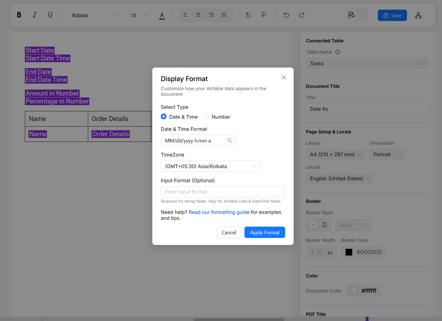Select the Amount in Number placeholder
442x321 pixels.
pos(52,93)
